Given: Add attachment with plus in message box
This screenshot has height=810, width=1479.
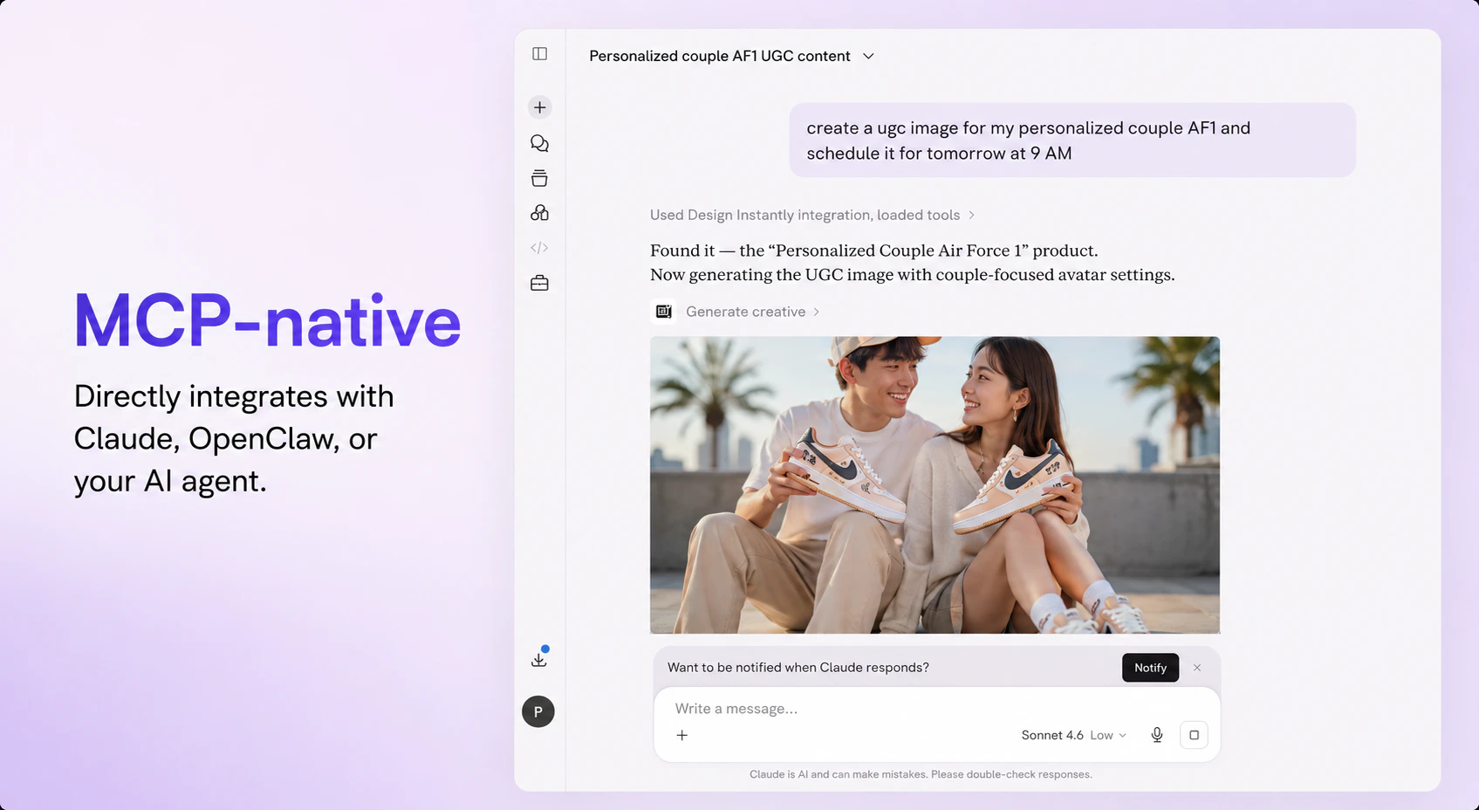Looking at the screenshot, I should point(682,735).
